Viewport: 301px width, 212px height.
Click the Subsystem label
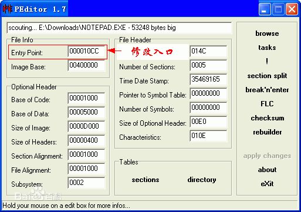pyautogui.click(x=27, y=184)
